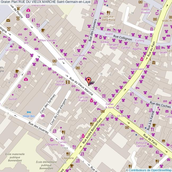The height and width of the screenshot is (172, 172).
Task: Select the Cuirs de France shop label
Action: pyautogui.click(x=83, y=99)
